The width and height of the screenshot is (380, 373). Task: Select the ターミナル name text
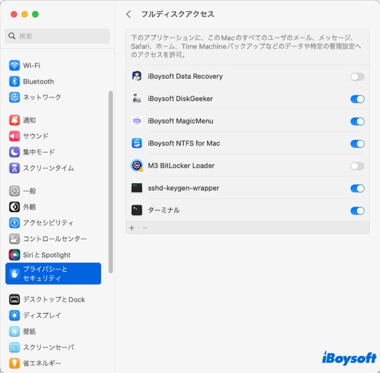[164, 210]
